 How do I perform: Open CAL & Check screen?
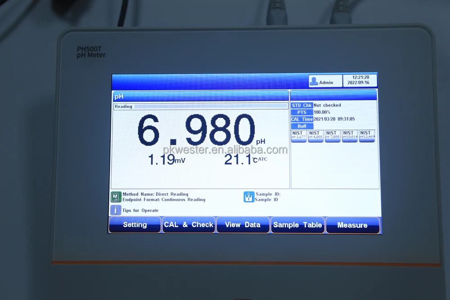[189, 225]
